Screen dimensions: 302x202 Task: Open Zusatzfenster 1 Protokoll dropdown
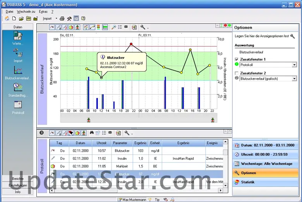tap(294, 65)
